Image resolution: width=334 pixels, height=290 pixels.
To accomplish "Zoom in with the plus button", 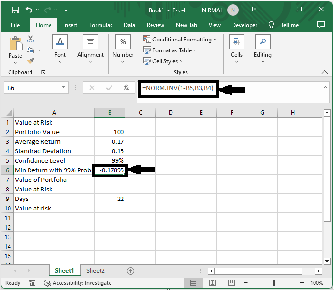I will 302,283.
